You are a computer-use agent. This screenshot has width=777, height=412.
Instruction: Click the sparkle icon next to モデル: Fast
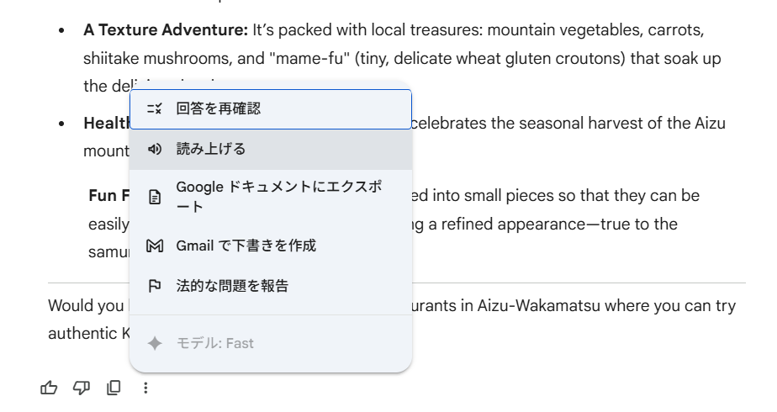coord(154,343)
